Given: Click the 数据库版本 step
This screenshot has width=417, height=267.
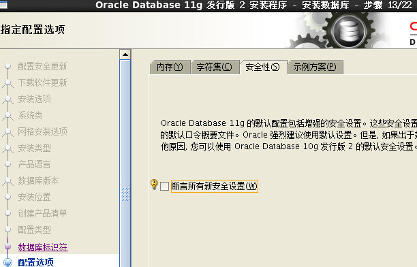Looking at the screenshot, I should [38, 180].
